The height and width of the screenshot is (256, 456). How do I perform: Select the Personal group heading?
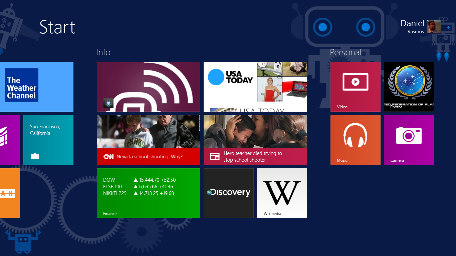[346, 52]
